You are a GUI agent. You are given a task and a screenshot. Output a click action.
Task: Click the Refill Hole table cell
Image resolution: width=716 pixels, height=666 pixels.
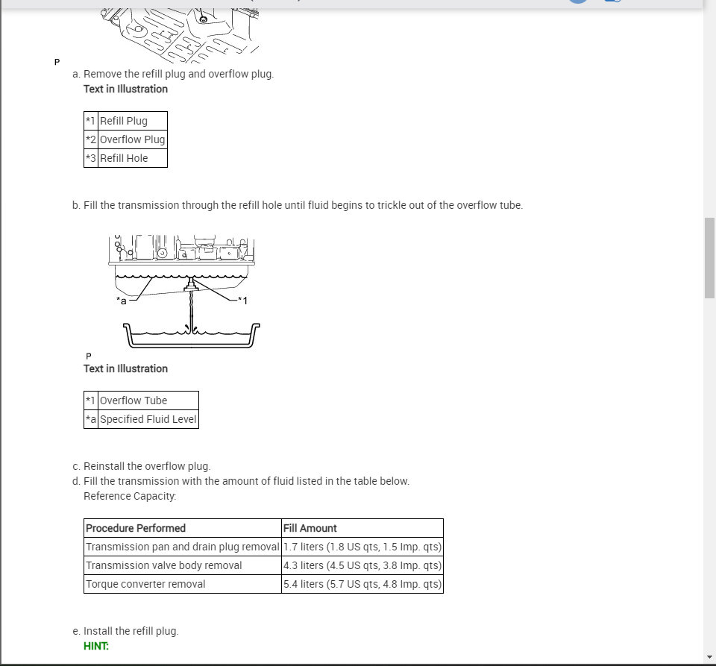click(133, 158)
